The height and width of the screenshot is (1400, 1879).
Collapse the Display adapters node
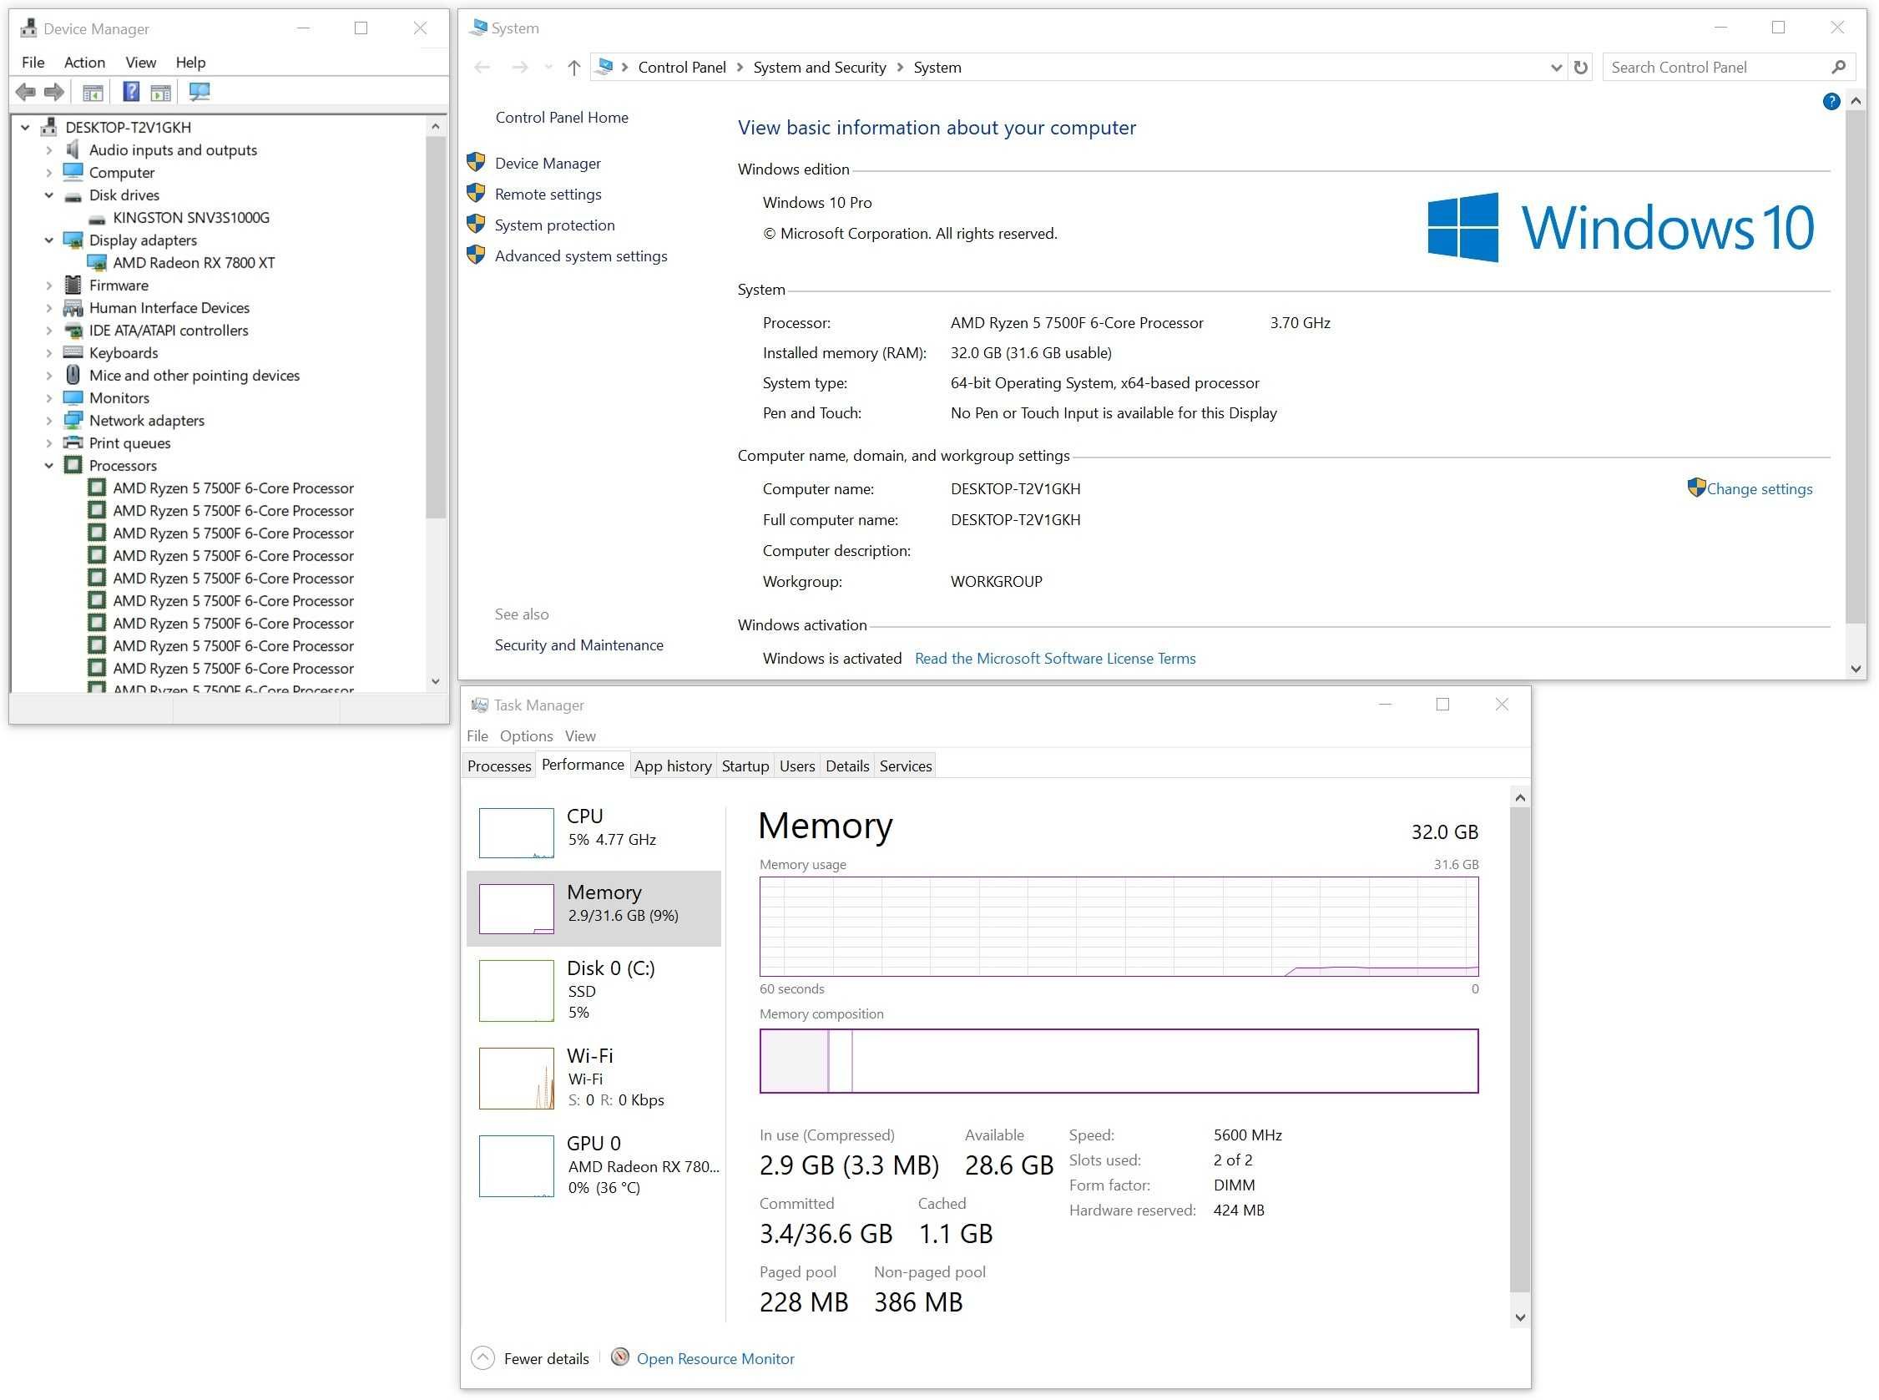[48, 240]
